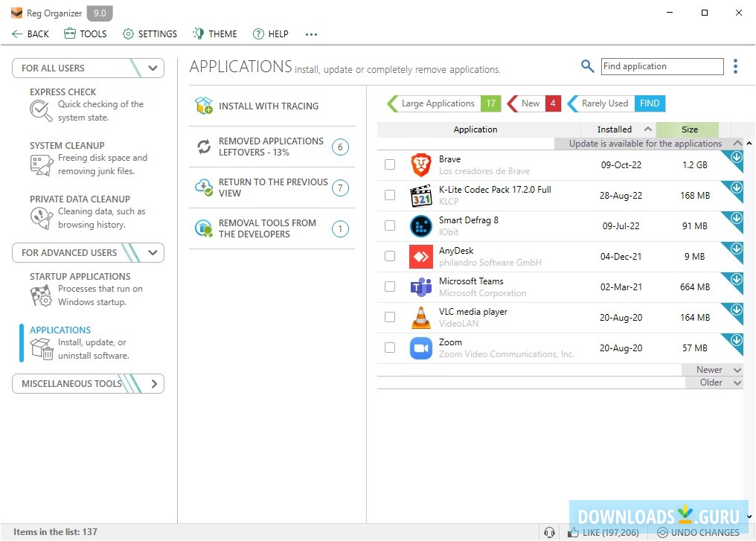Image resolution: width=756 pixels, height=541 pixels.
Task: Click the Brave application icon
Action: (x=421, y=165)
